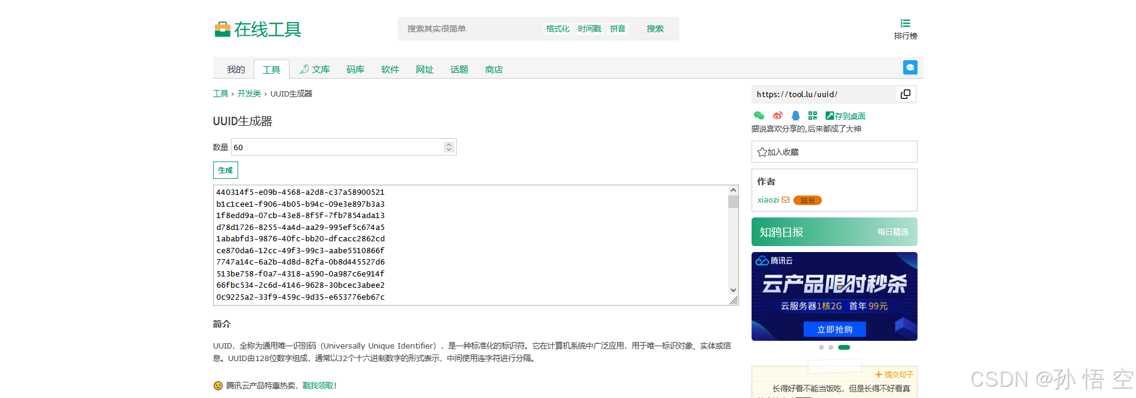Click the UUID生成器 page heading

coord(242,121)
